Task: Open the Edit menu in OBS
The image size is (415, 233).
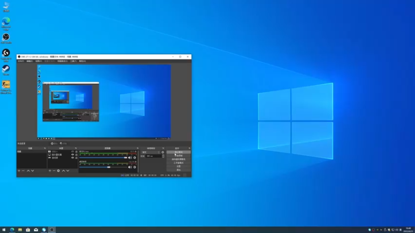Action: (x=30, y=61)
